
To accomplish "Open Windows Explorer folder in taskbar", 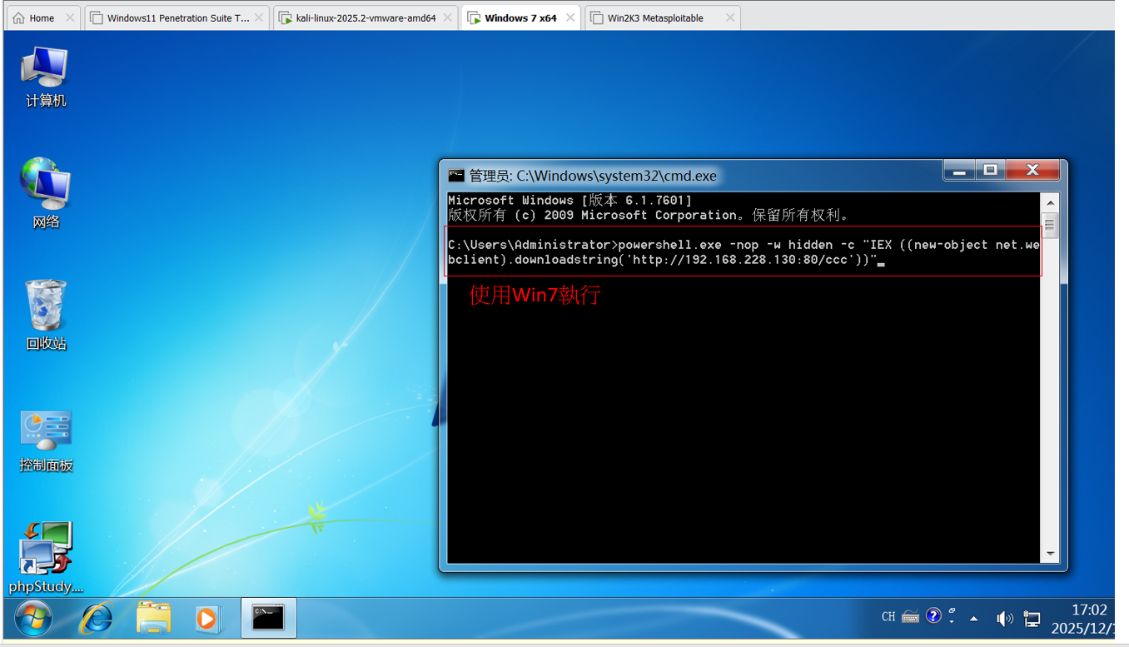I will tap(154, 619).
